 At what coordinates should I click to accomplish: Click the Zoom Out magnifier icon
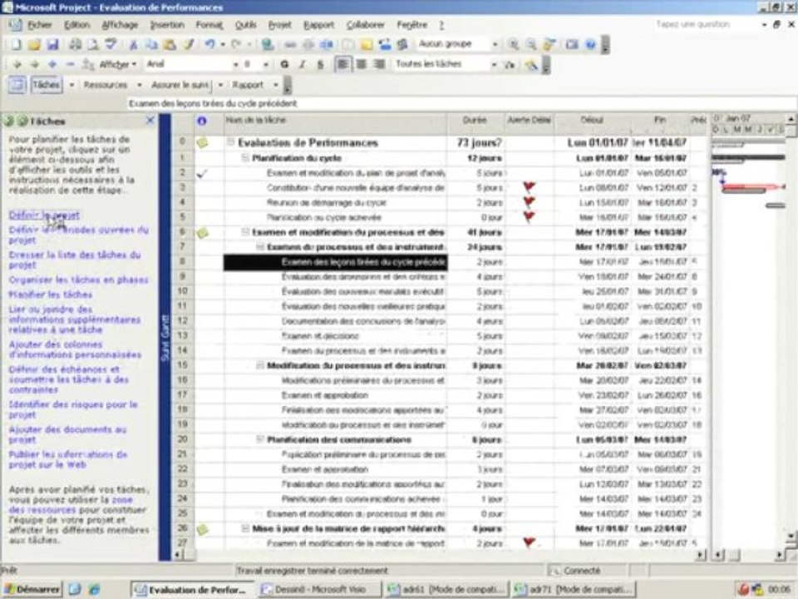tap(531, 44)
